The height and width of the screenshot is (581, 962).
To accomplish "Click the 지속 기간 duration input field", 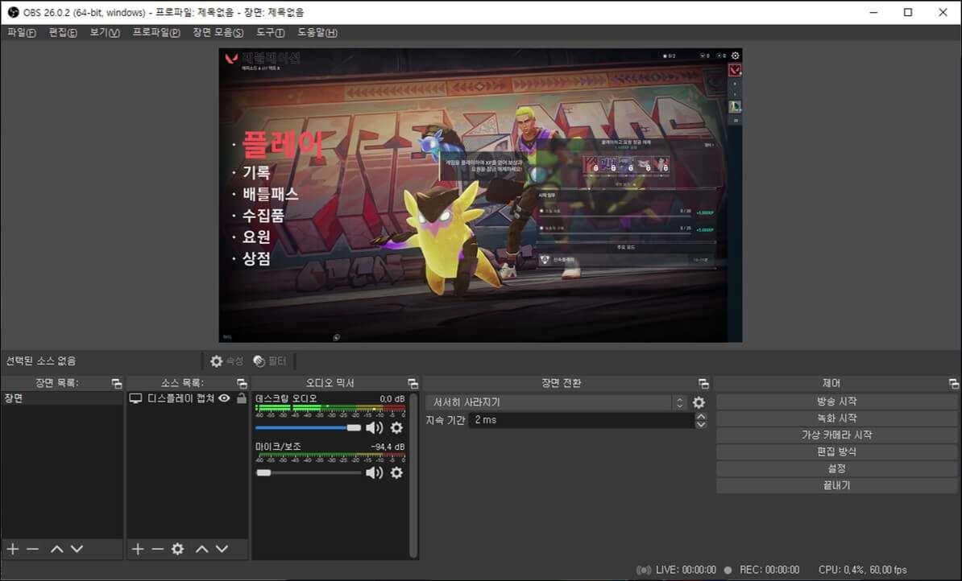I will tap(581, 420).
